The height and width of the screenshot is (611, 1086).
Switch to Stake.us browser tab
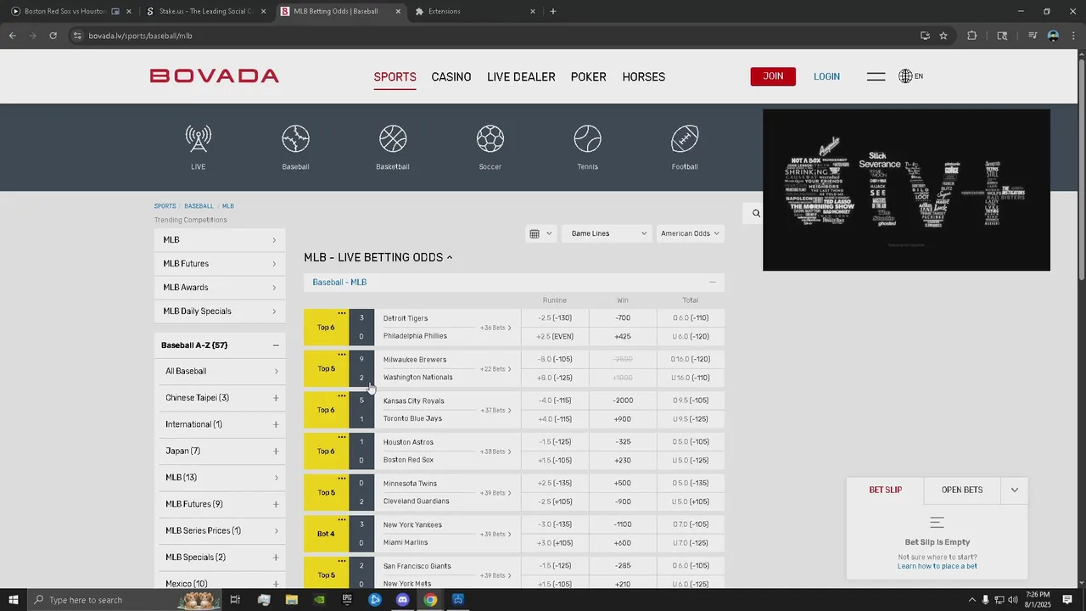pos(205,11)
